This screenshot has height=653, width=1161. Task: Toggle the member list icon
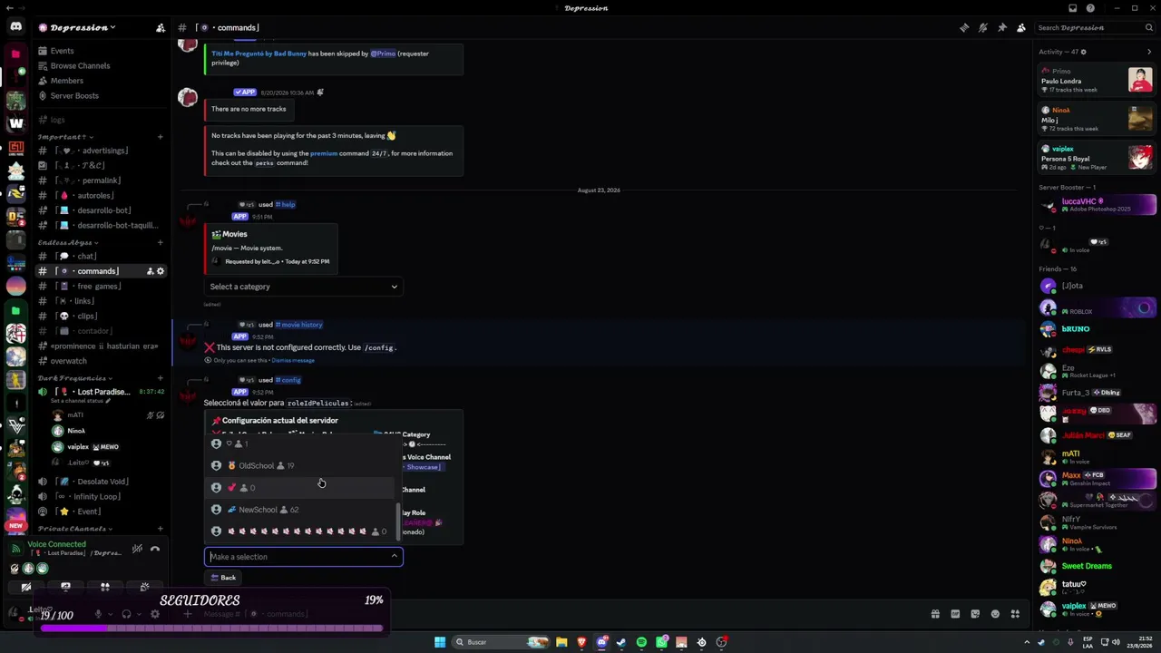1021,27
